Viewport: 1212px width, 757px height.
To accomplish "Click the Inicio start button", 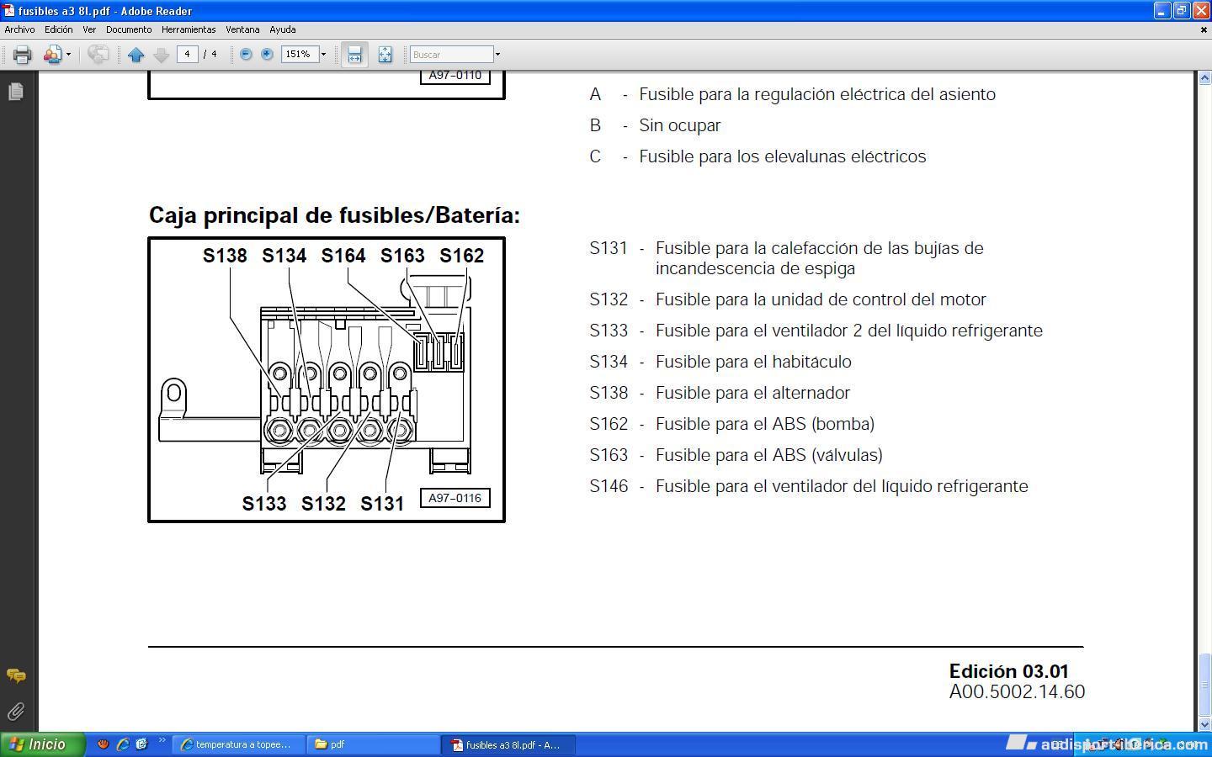I will coord(42,744).
